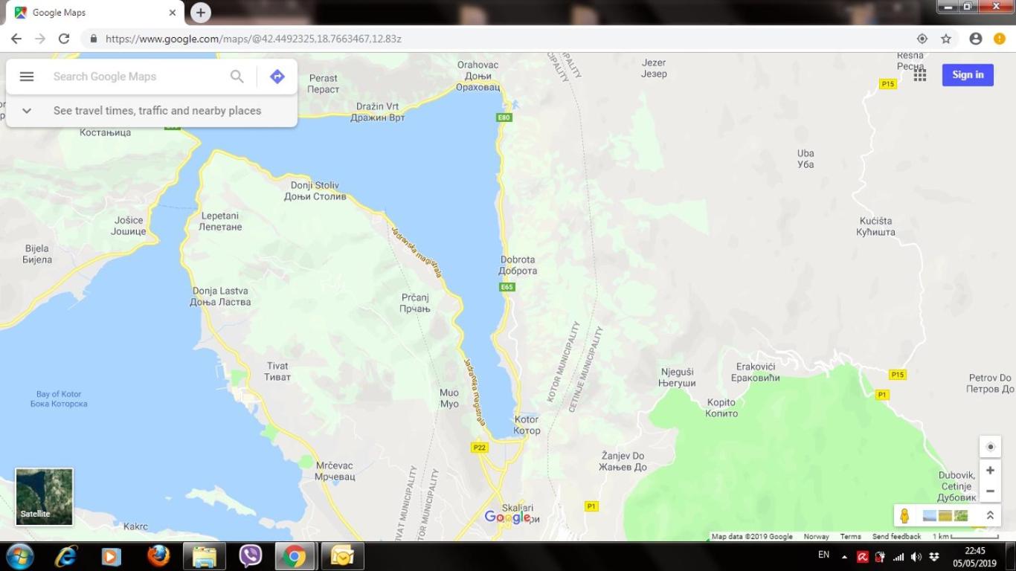Click the Sign in button
The image size is (1016, 571).
tap(968, 74)
